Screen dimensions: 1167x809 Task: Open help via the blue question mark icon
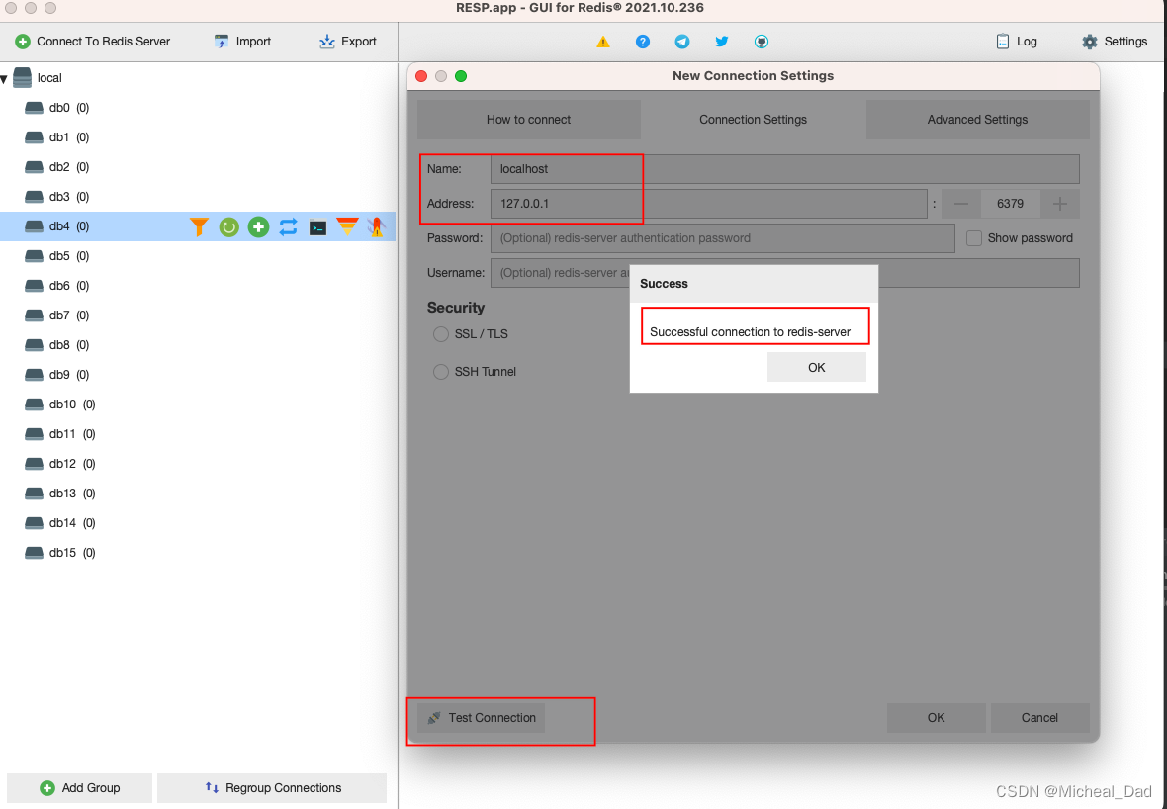coord(642,42)
